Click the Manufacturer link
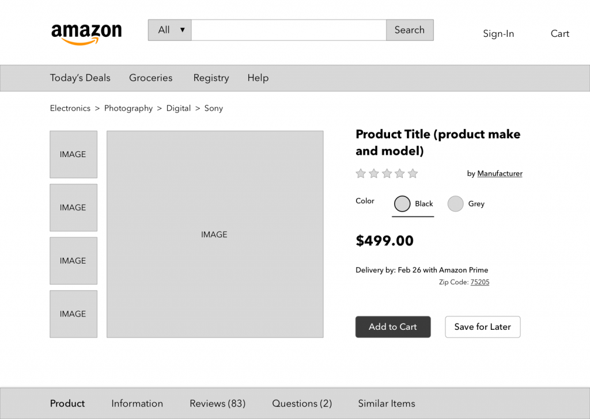The height and width of the screenshot is (419, 590). [500, 174]
